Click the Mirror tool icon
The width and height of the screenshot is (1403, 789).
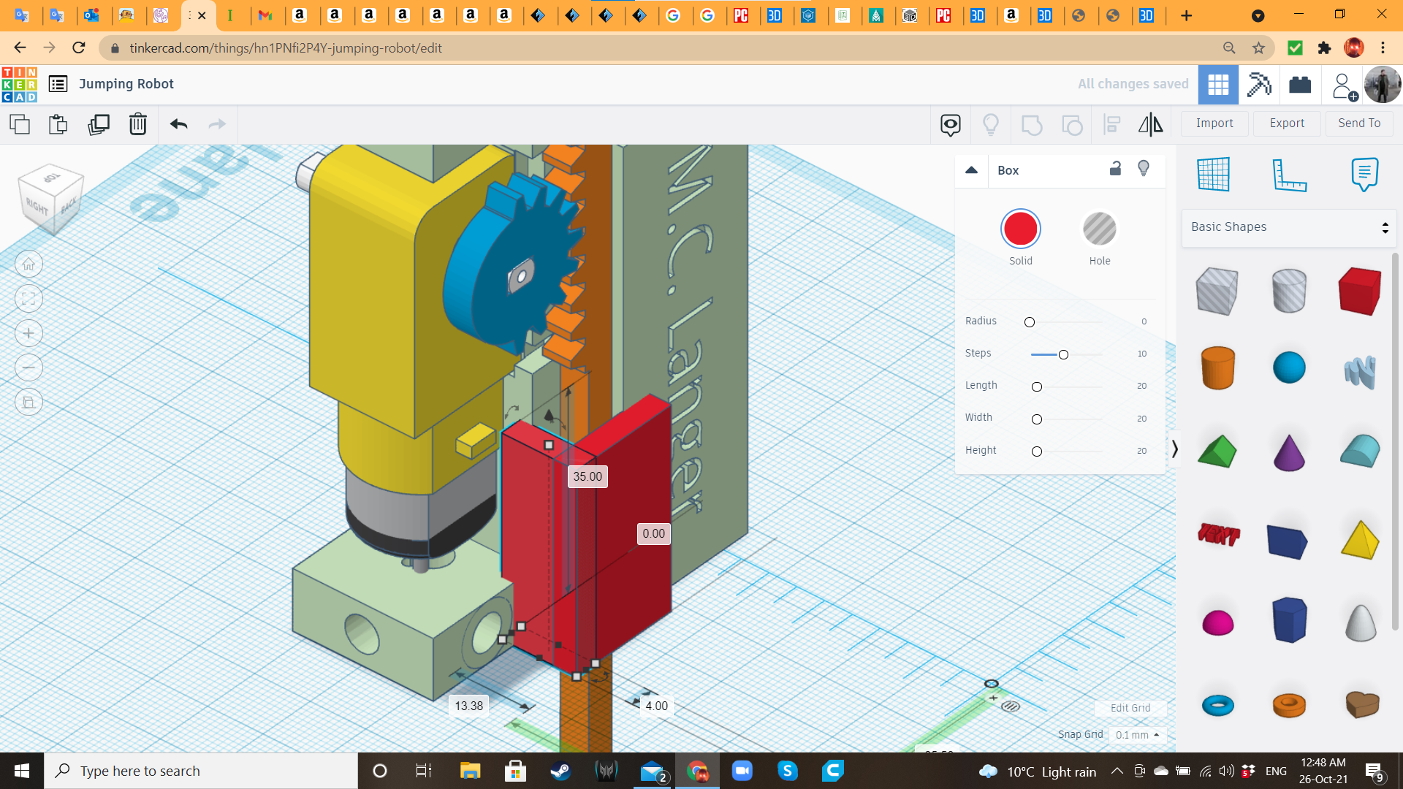(1150, 124)
